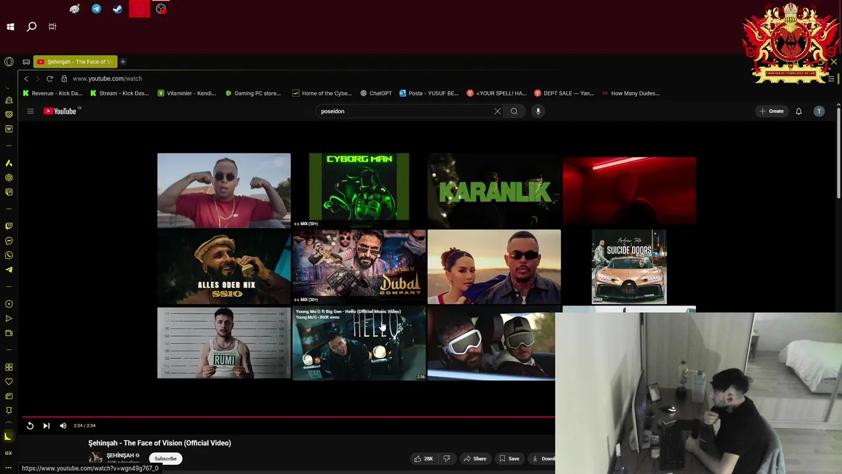Seek on the red video progress bar

click(x=288, y=417)
